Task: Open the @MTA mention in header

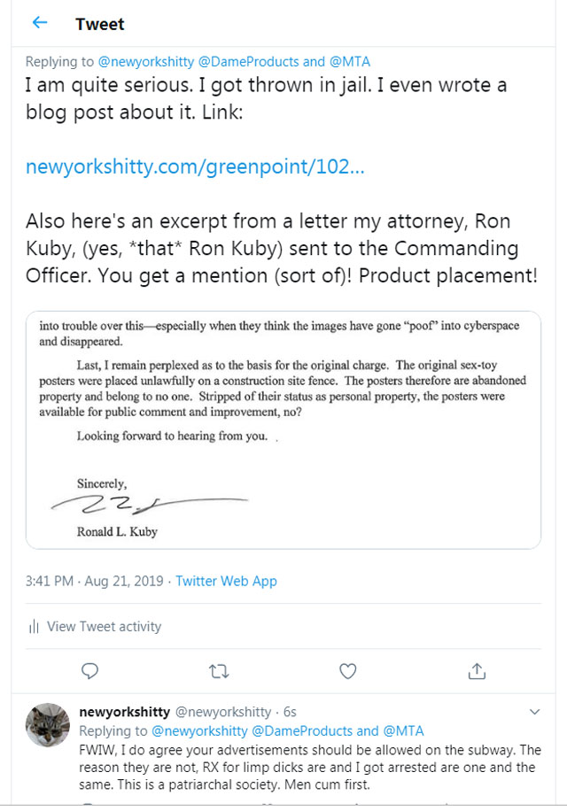Action: click(x=352, y=62)
